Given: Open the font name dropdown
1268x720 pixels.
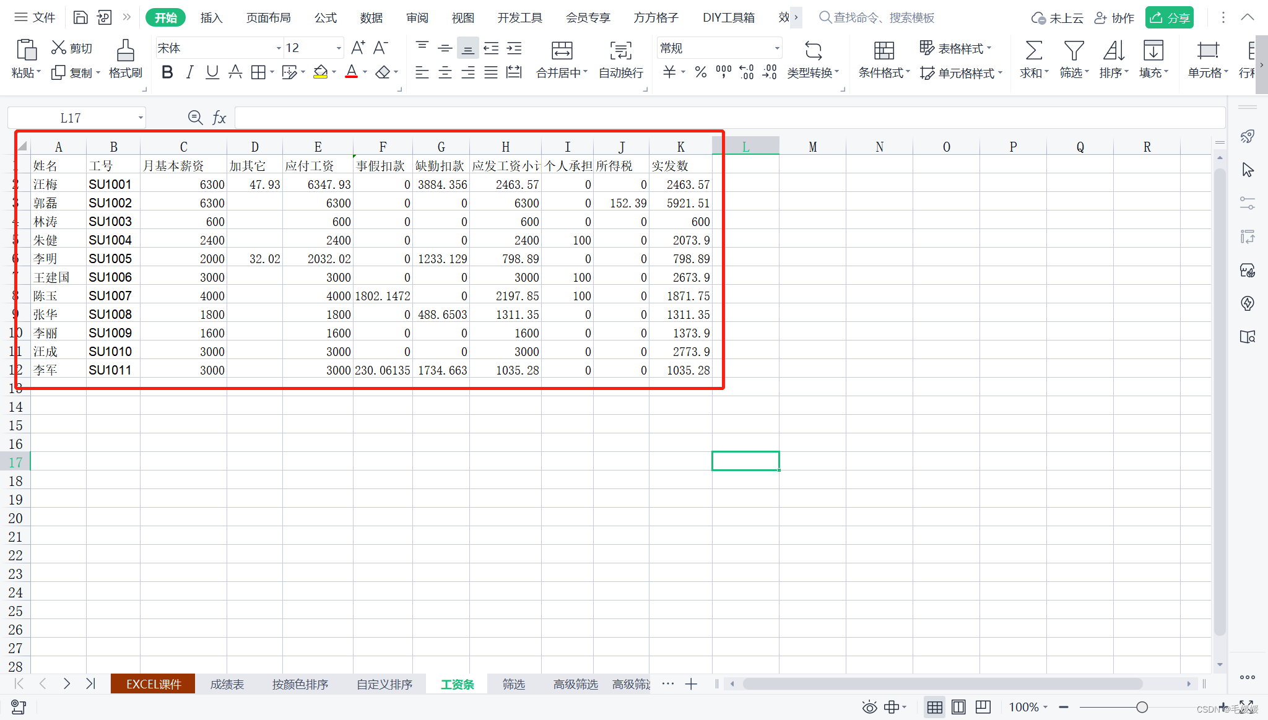Looking at the screenshot, I should click(x=278, y=48).
